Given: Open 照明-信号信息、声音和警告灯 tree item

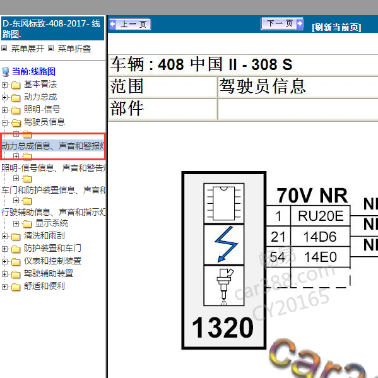Looking at the screenshot, I should [x=53, y=168].
